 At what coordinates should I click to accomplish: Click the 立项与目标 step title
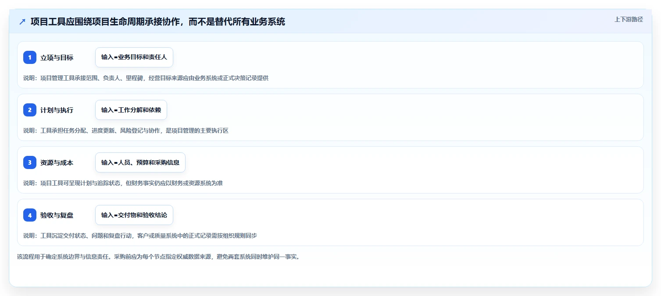tap(57, 57)
